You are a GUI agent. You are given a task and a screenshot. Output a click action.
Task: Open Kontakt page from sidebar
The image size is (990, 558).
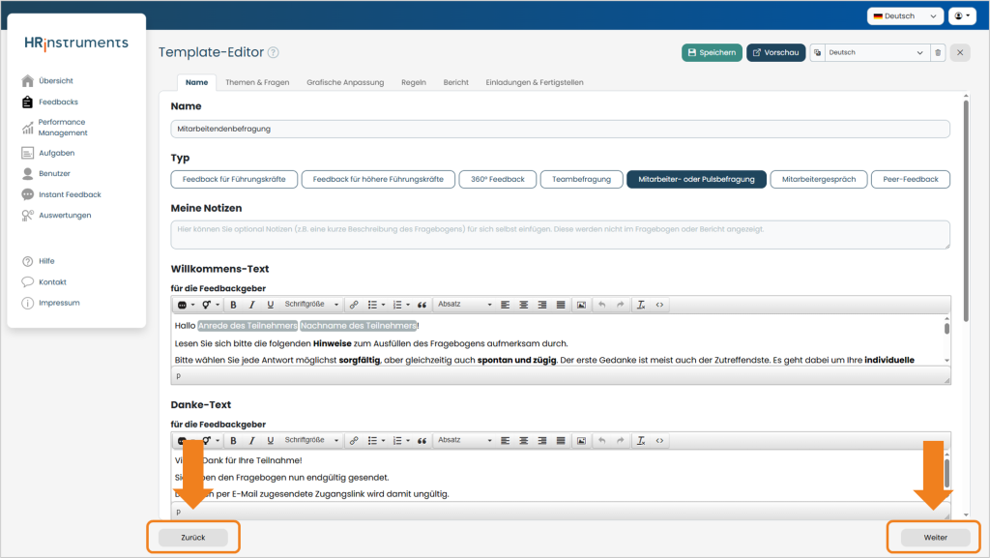(44, 282)
